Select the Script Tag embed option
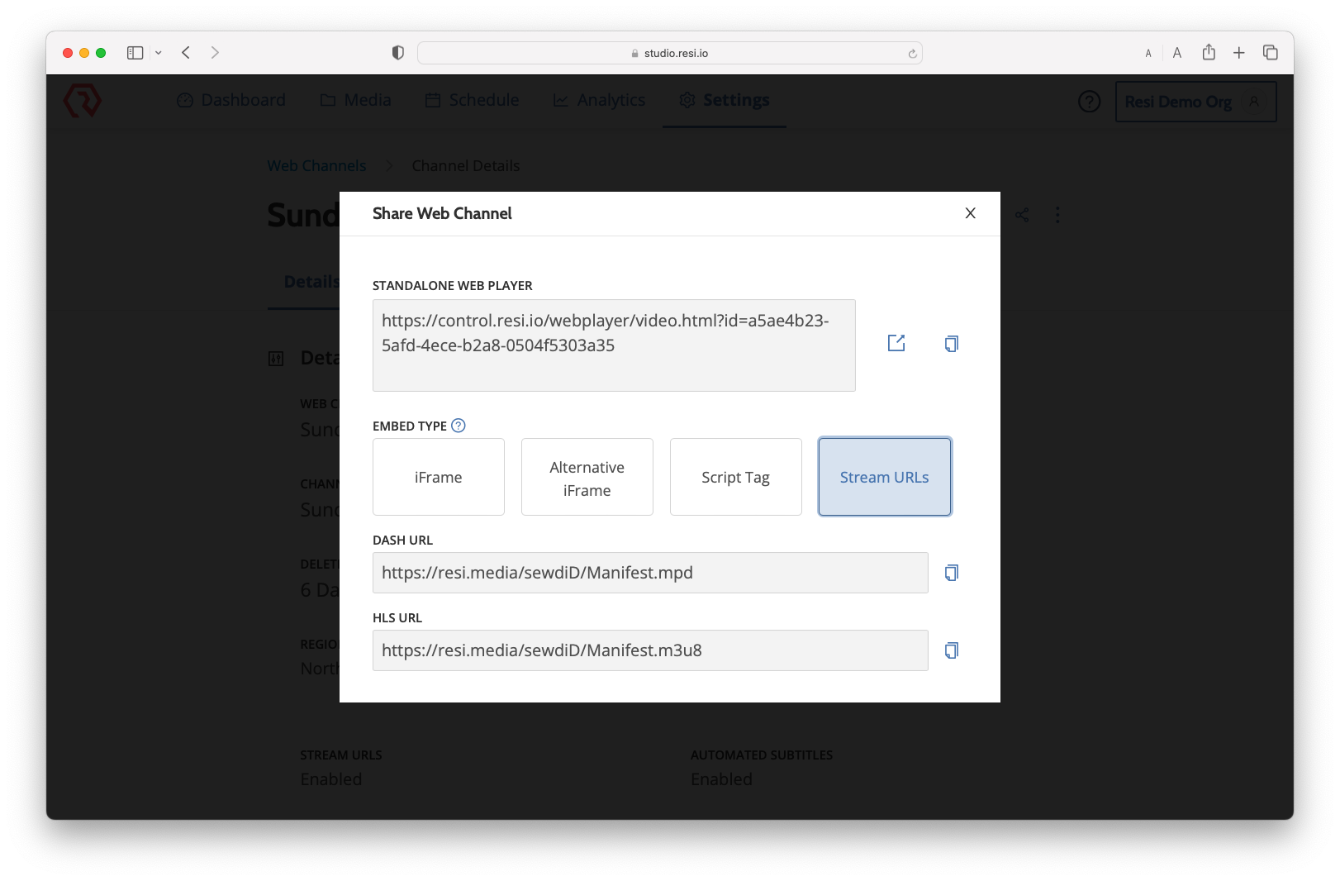The width and height of the screenshot is (1340, 881). [x=735, y=477]
